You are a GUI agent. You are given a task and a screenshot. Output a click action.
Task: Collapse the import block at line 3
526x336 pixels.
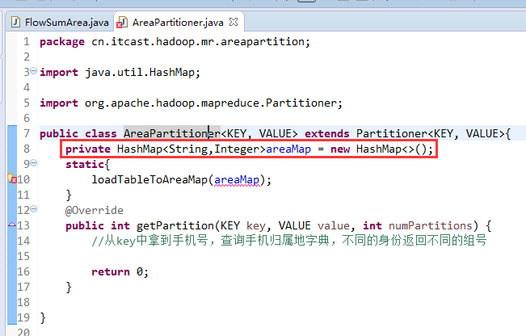(34, 71)
